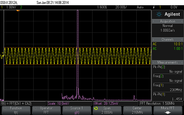Click the Operator softkey rotate icon
184x115 pixels.
[35, 109]
